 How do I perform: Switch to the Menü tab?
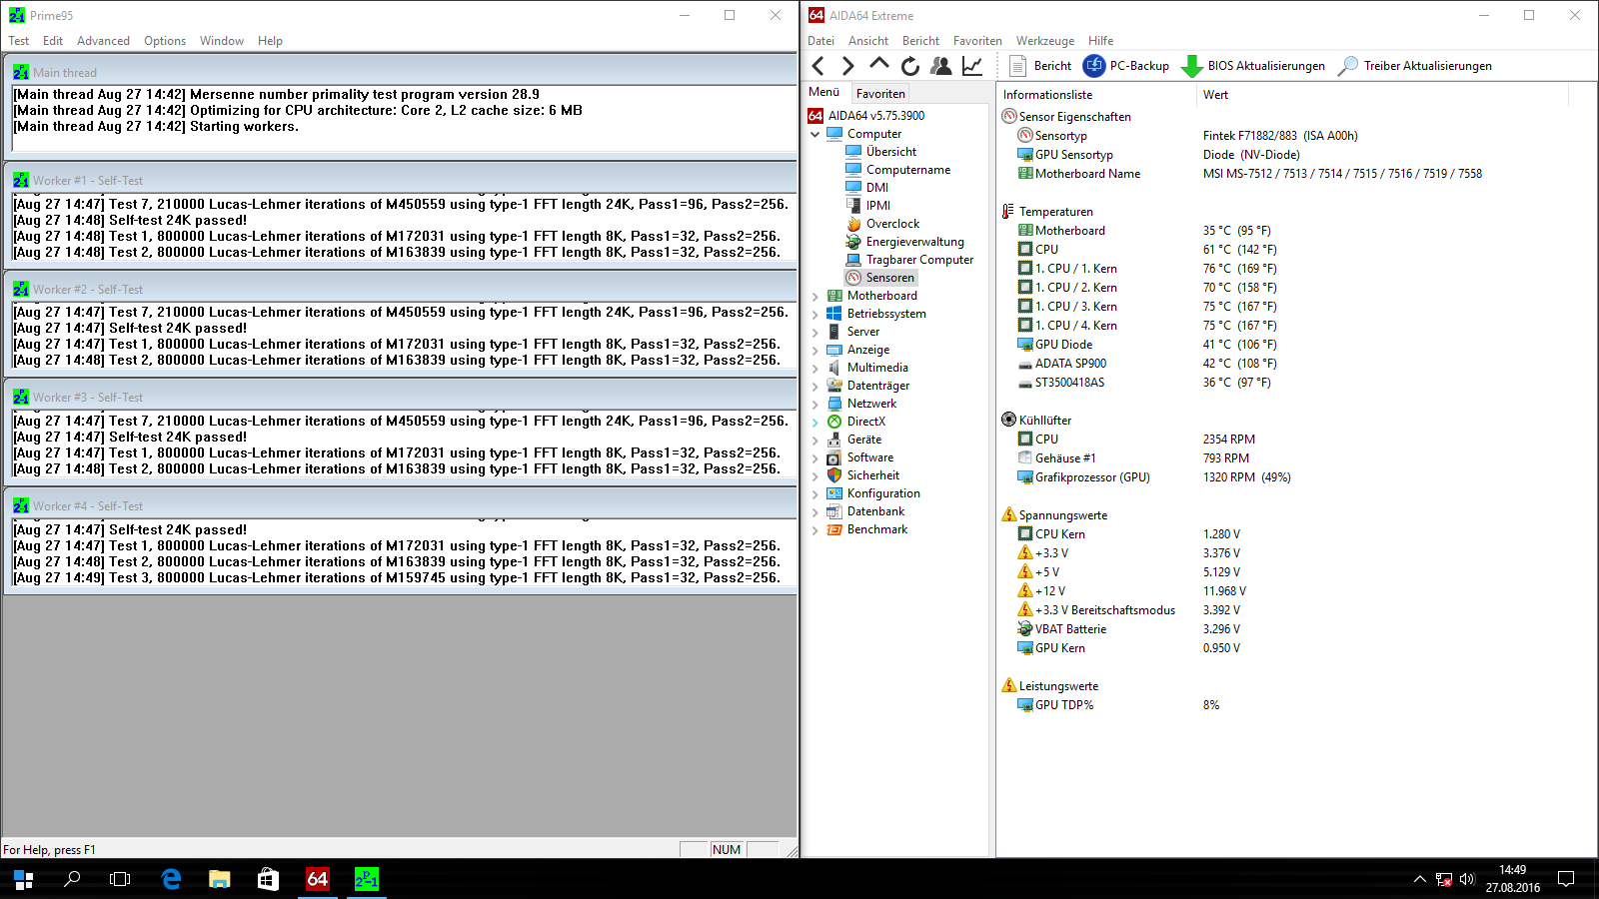[824, 93]
